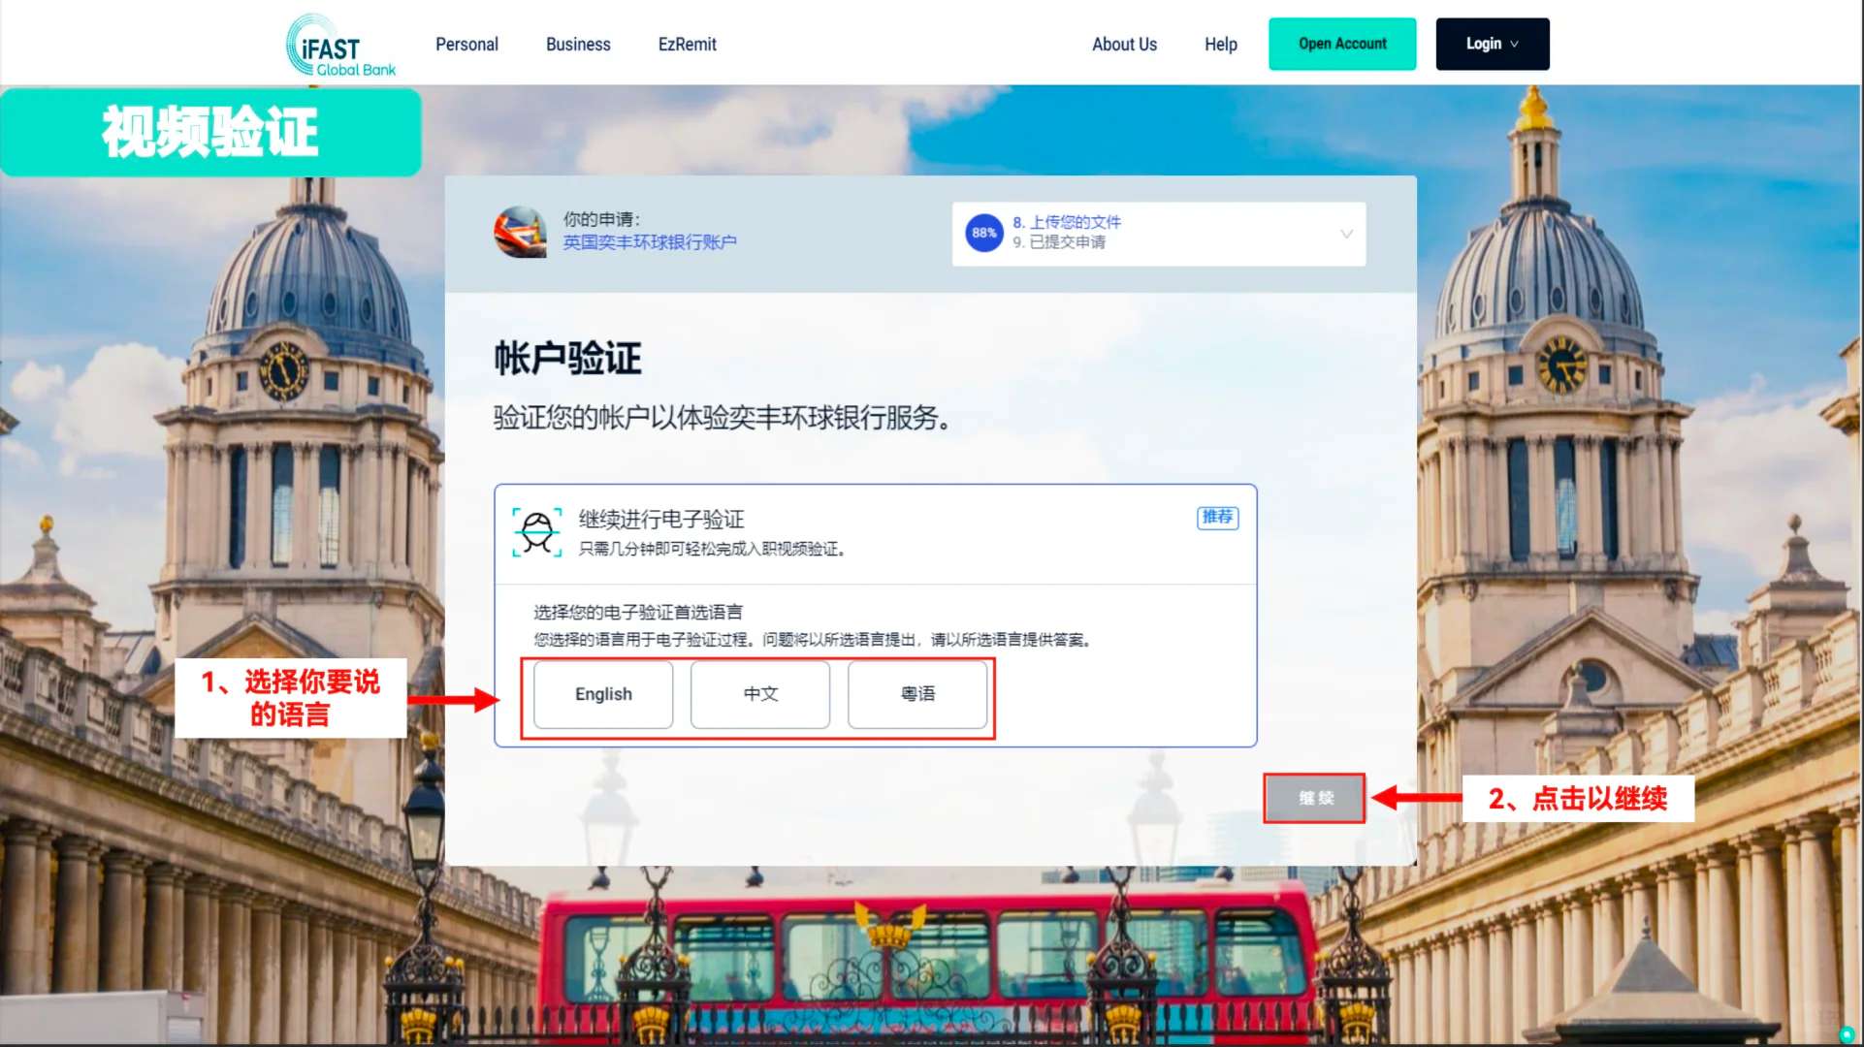Open the About Us page
This screenshot has height=1047, width=1864.
[1124, 45]
